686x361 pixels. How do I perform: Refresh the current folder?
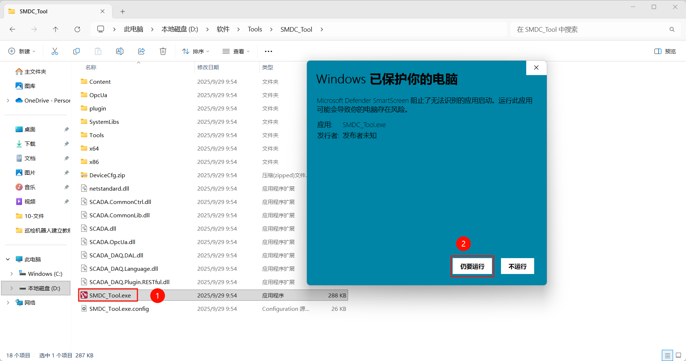77,29
